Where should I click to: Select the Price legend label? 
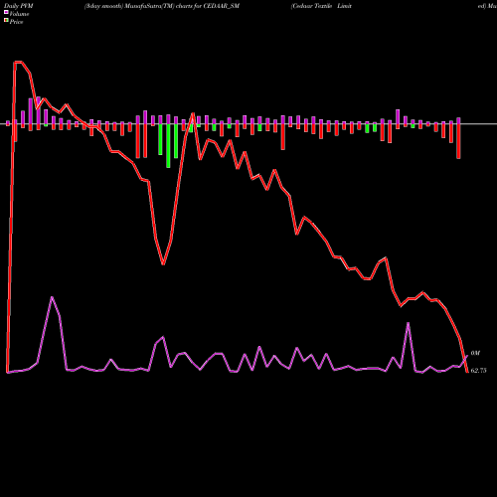tap(16, 22)
